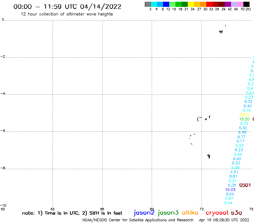
Task: Click the wave height reading 6.77
Action: pos(242,137)
